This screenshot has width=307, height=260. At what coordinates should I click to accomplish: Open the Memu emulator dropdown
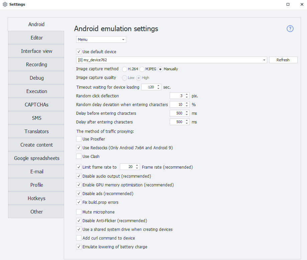(101, 39)
